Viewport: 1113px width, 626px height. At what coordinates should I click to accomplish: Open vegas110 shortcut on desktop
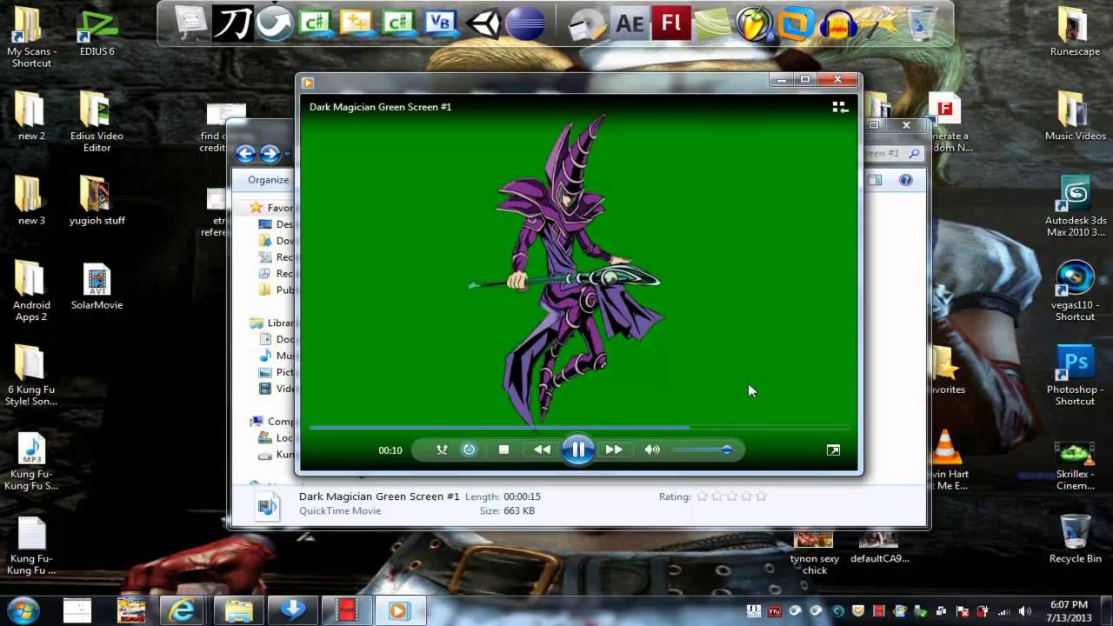pyautogui.click(x=1075, y=290)
